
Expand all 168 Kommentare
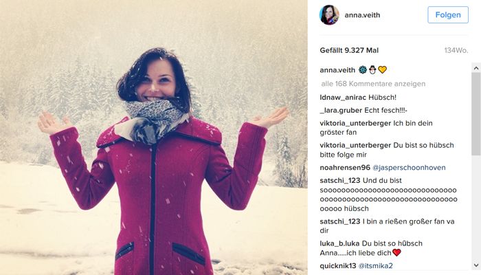tap(373, 84)
